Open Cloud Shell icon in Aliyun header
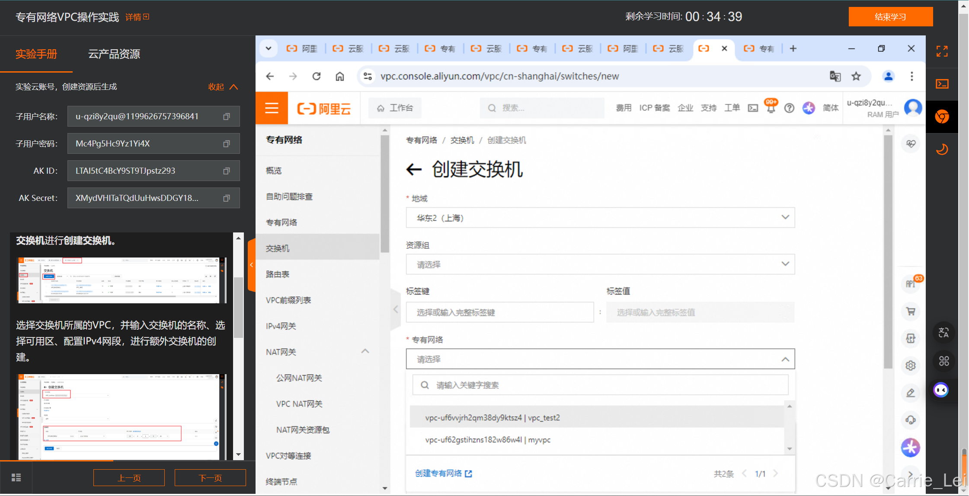969x496 pixels. pos(753,108)
